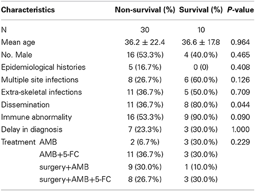This screenshot has height=191, width=255.
Task: Click the Mean age P-value 0.964
Action: click(240, 42)
